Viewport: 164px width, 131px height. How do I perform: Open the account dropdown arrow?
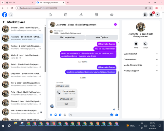coord(157,15)
